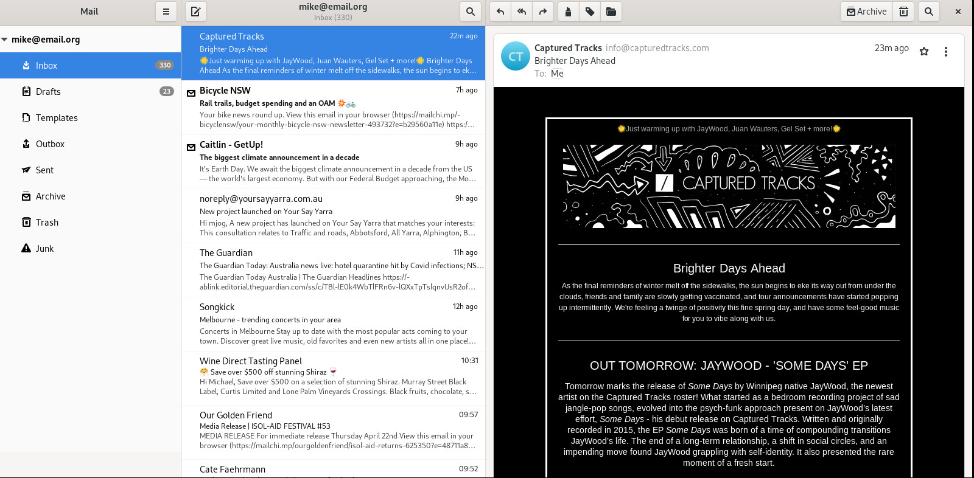
Task: Click sender address info@capturedtracks.com
Action: 657,48
